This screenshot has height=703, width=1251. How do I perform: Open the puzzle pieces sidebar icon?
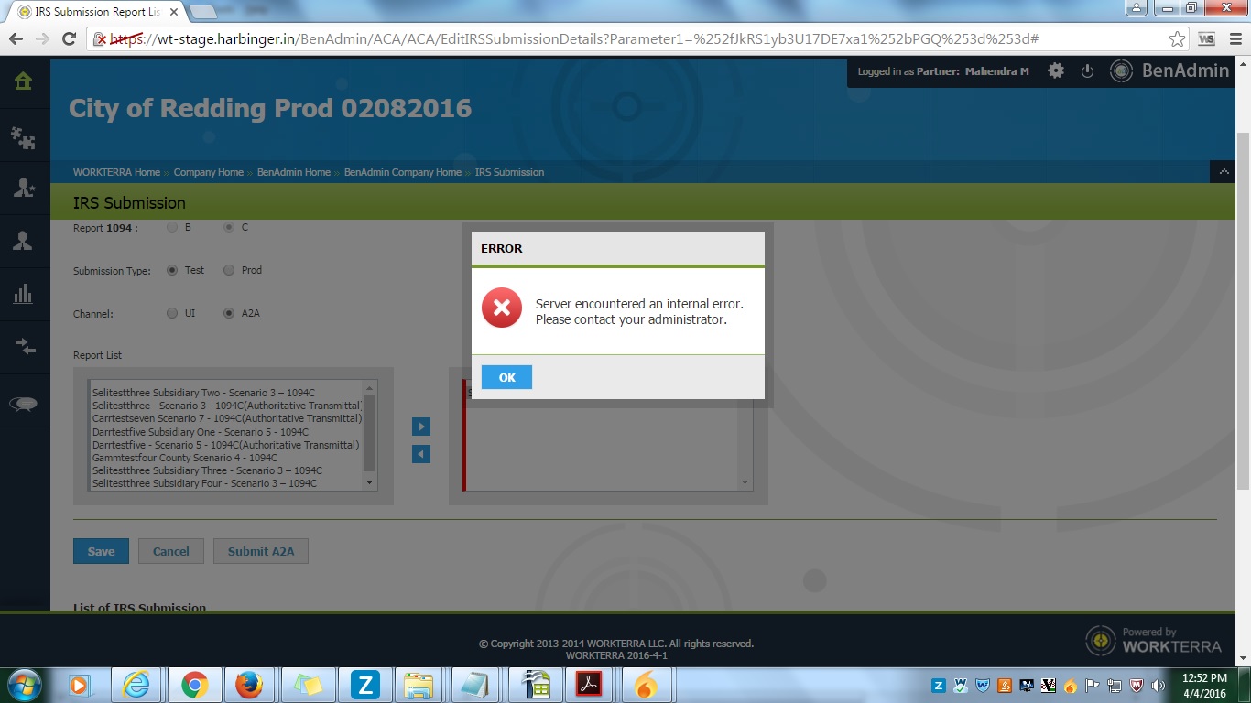tap(24, 136)
